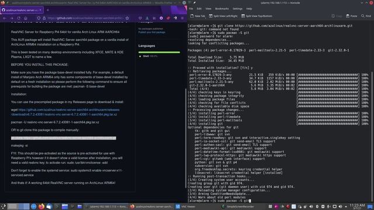Open Find in Konsole toolbar

pos(366,16)
